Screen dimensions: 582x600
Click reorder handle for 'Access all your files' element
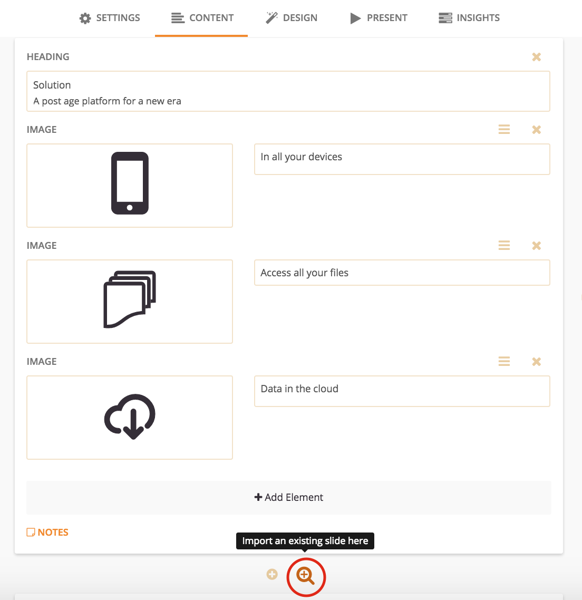(504, 245)
